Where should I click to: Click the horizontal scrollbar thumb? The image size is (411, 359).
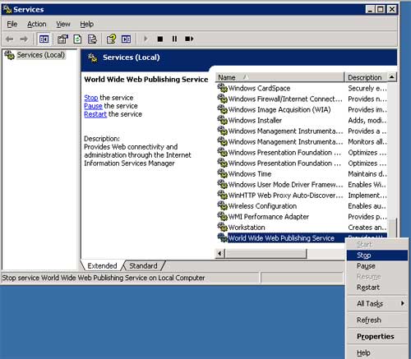click(266, 254)
